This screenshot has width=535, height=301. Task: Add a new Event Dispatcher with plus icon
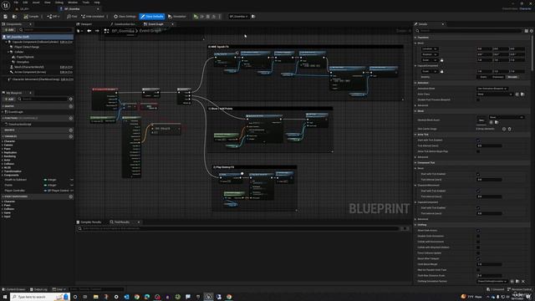(70, 196)
